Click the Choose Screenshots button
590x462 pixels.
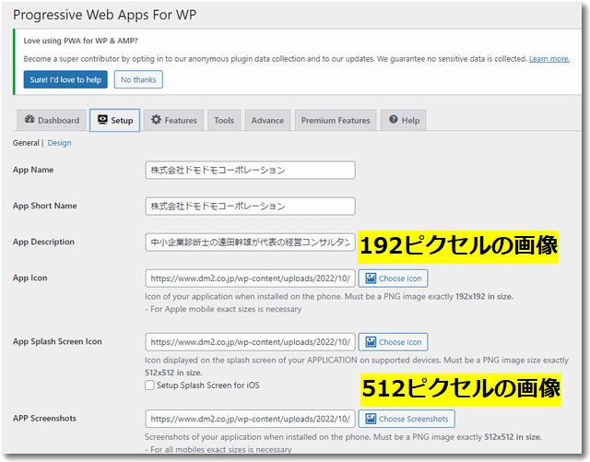coord(407,419)
